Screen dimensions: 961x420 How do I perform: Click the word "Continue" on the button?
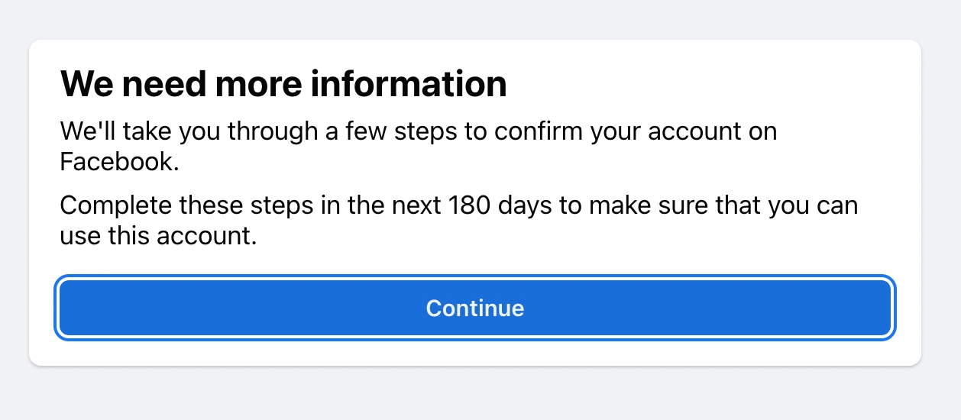pyautogui.click(x=474, y=308)
